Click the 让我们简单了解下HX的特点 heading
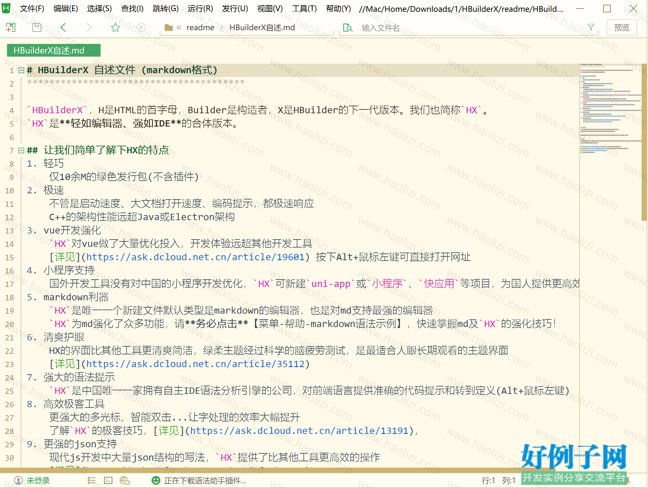Screen dimensions: 648x488 pos(106,150)
